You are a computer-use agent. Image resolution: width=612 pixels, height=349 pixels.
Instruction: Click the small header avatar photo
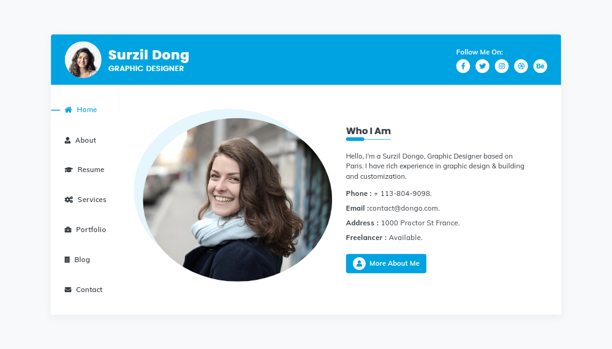tap(83, 60)
